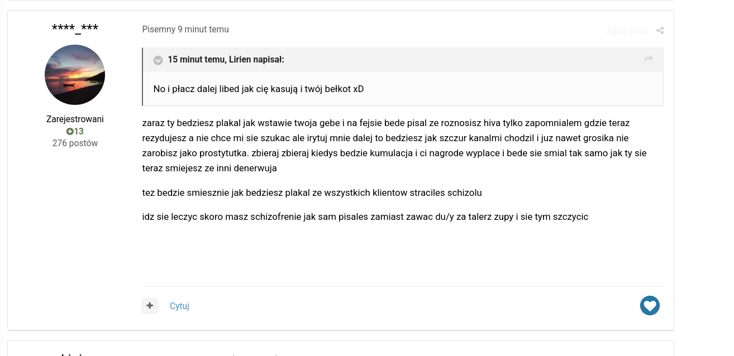Toggle multiquote with the plus button
734x356 pixels.
pos(150,306)
